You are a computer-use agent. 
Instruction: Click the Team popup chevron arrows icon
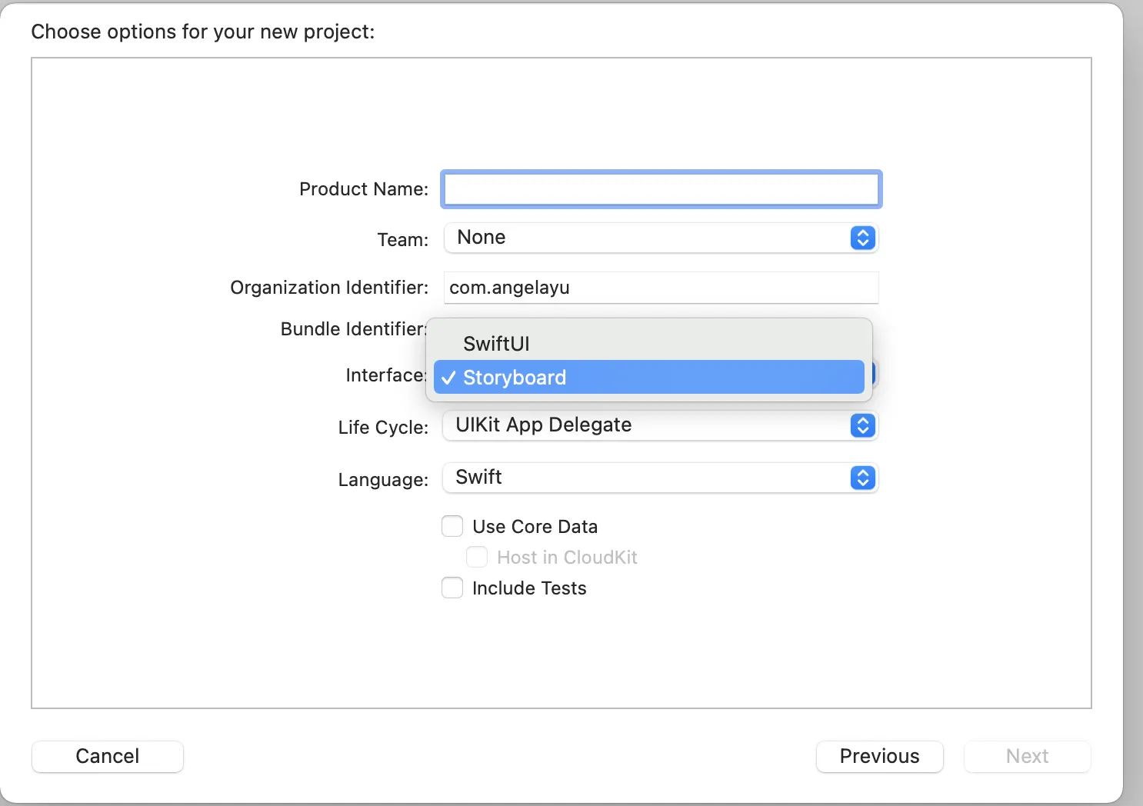[862, 238]
